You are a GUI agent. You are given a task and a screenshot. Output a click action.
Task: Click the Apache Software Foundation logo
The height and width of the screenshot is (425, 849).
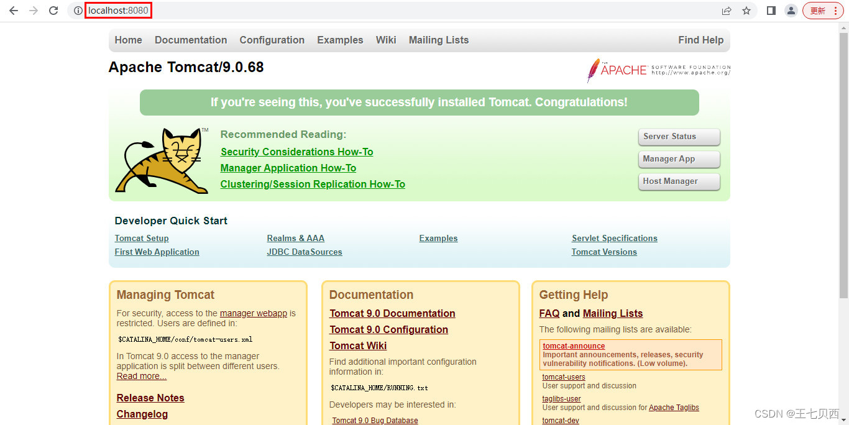click(659, 70)
